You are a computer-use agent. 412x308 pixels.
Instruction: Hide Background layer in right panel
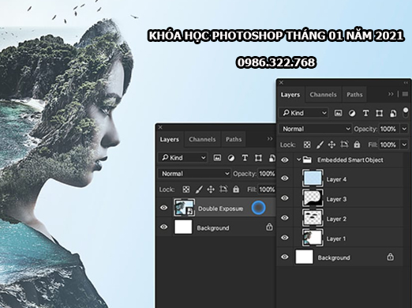284,257
